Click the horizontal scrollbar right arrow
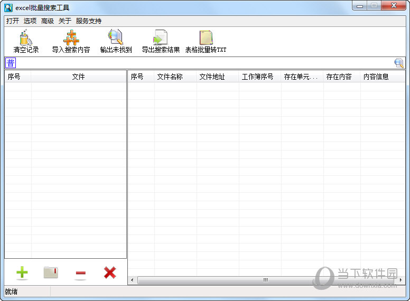The height and width of the screenshot is (301, 410). [x=400, y=280]
